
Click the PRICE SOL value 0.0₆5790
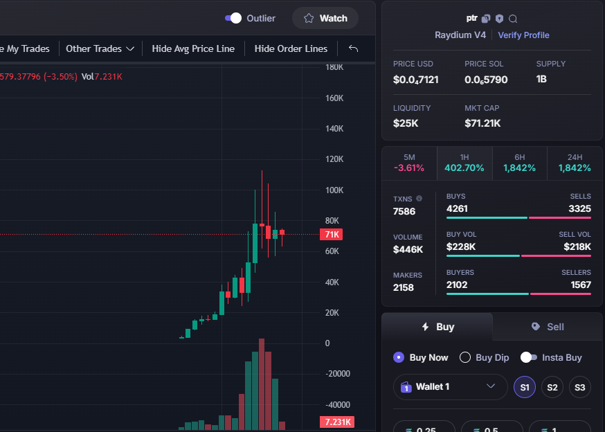(x=486, y=80)
